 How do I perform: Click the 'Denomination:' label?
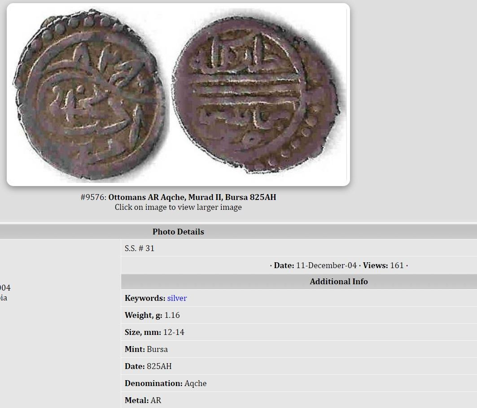153,383
